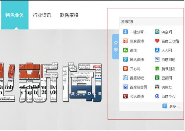Screen dimensions: 185x131
Task: Click the 和讯微博 text label
Action: click(x=137, y=96)
